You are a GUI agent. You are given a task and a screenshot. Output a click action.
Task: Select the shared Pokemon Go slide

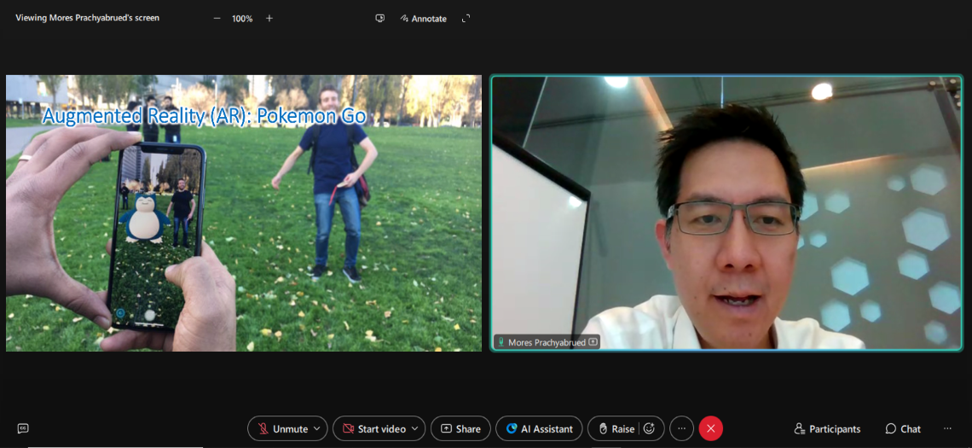click(244, 213)
